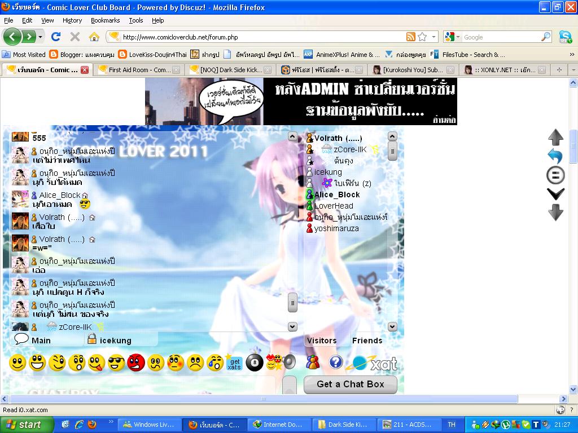Insert the surprised open-mouth smiley
578x433 pixels.
click(x=77, y=363)
